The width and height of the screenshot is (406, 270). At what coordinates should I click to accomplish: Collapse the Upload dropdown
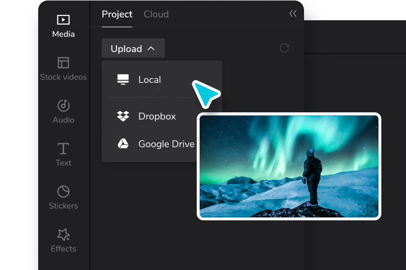coord(133,48)
